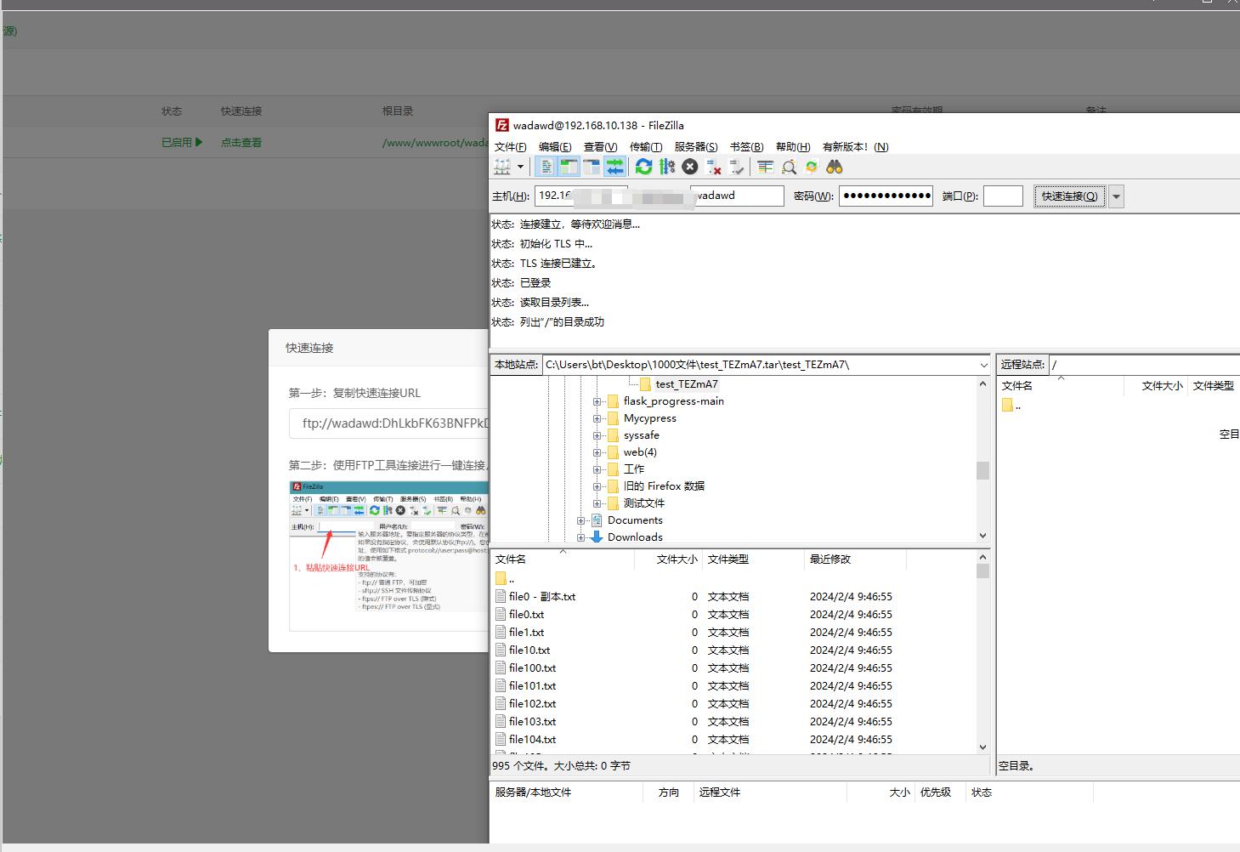Toggle the 已启用 status in background panel

tap(182, 142)
